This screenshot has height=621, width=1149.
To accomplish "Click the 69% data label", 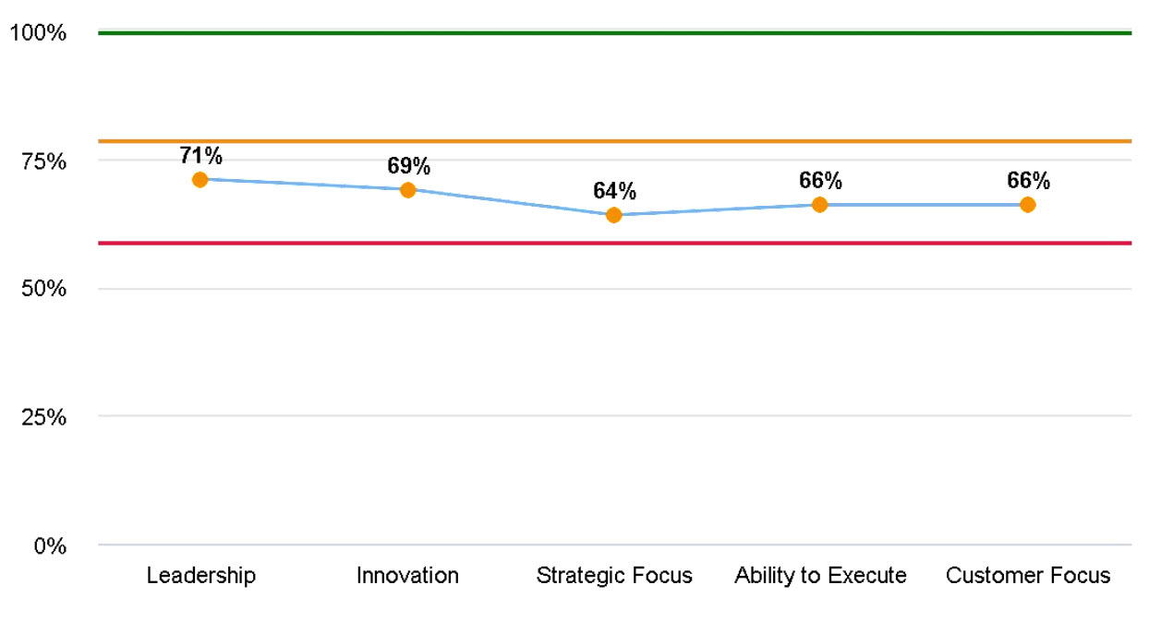I will point(408,166).
